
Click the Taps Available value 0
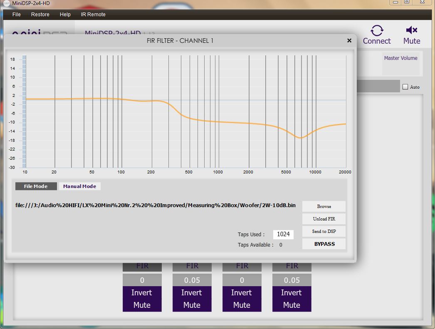pyautogui.click(x=281, y=245)
